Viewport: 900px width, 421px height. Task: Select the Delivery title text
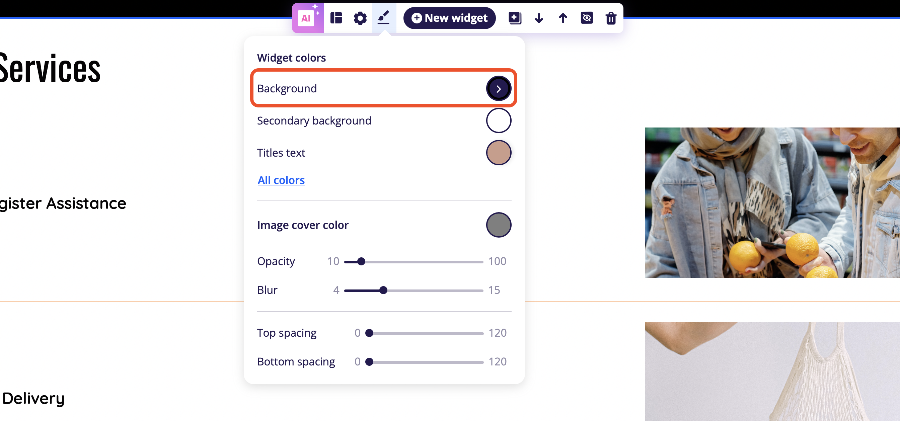coord(33,399)
